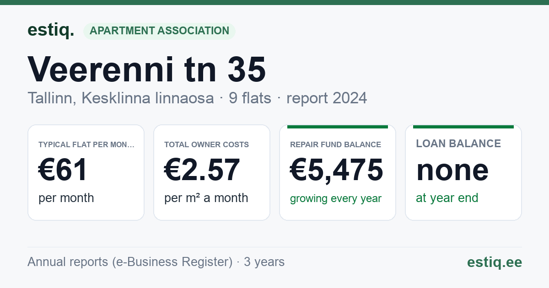Click 'growing every year' text
Image resolution: width=549 pixels, height=288 pixels.
pyautogui.click(x=336, y=199)
